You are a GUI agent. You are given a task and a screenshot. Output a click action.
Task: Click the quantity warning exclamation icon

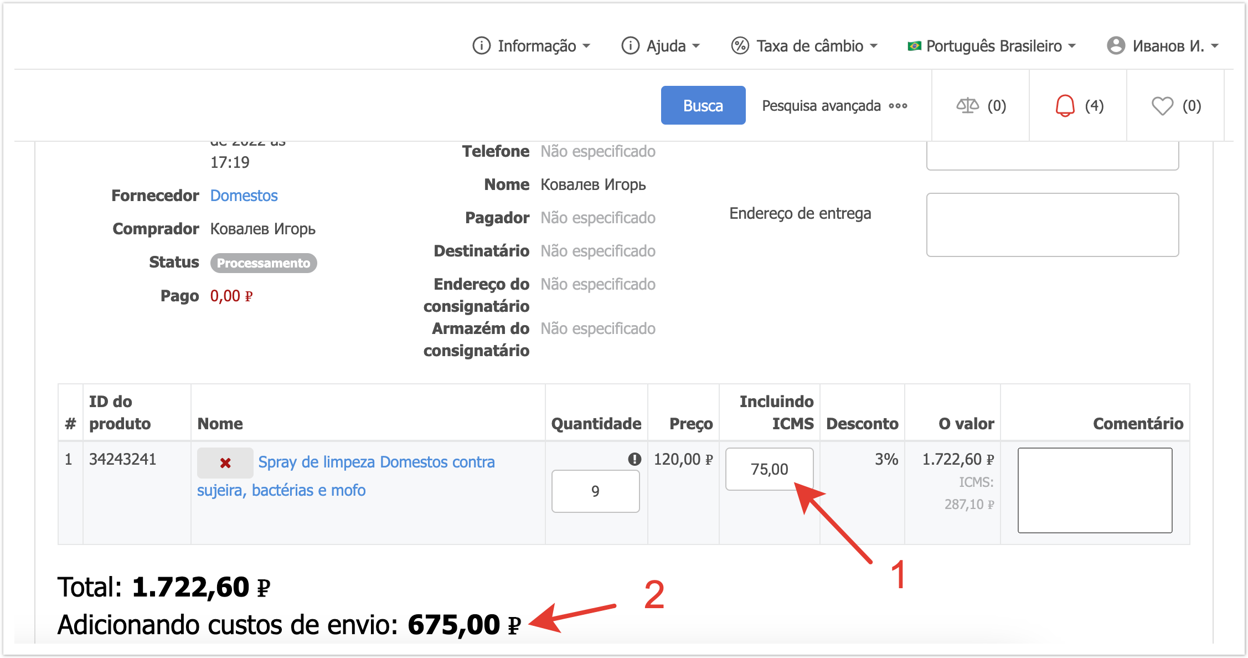pyautogui.click(x=635, y=459)
